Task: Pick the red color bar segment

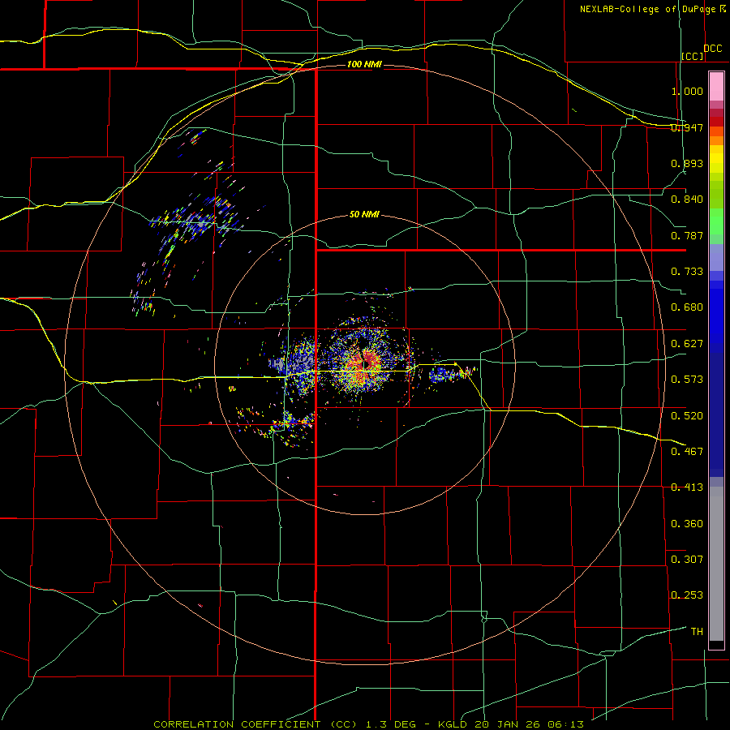Action: click(x=716, y=122)
